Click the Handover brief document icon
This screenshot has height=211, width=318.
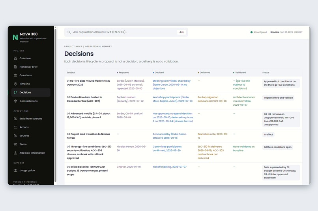(15, 67)
